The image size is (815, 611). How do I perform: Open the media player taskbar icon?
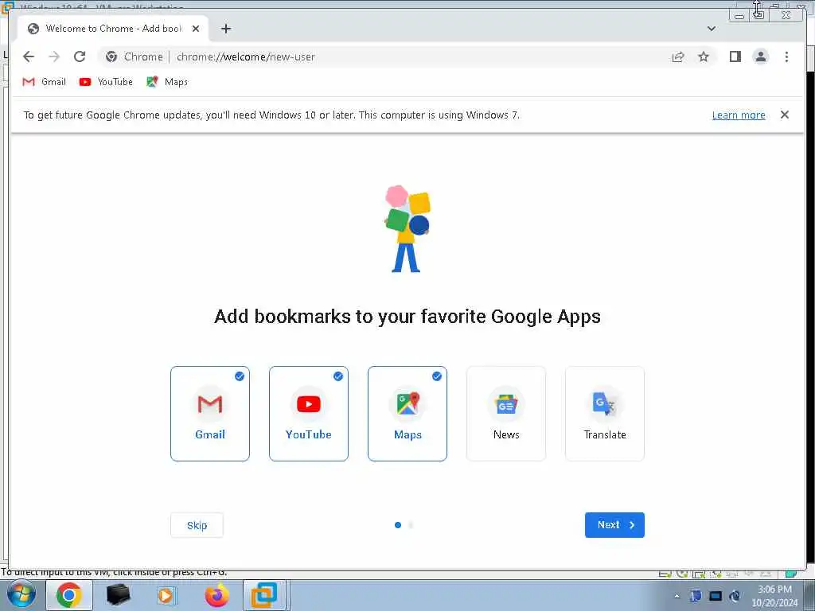(166, 595)
